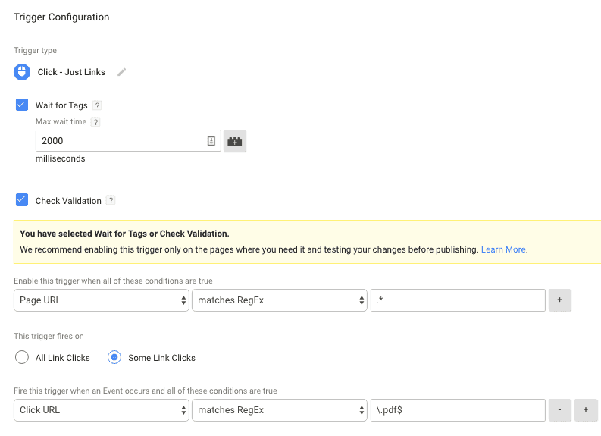Edit the Click URL regex value \.pdf$
Viewport: 601px width, 436px height.
[x=458, y=410]
